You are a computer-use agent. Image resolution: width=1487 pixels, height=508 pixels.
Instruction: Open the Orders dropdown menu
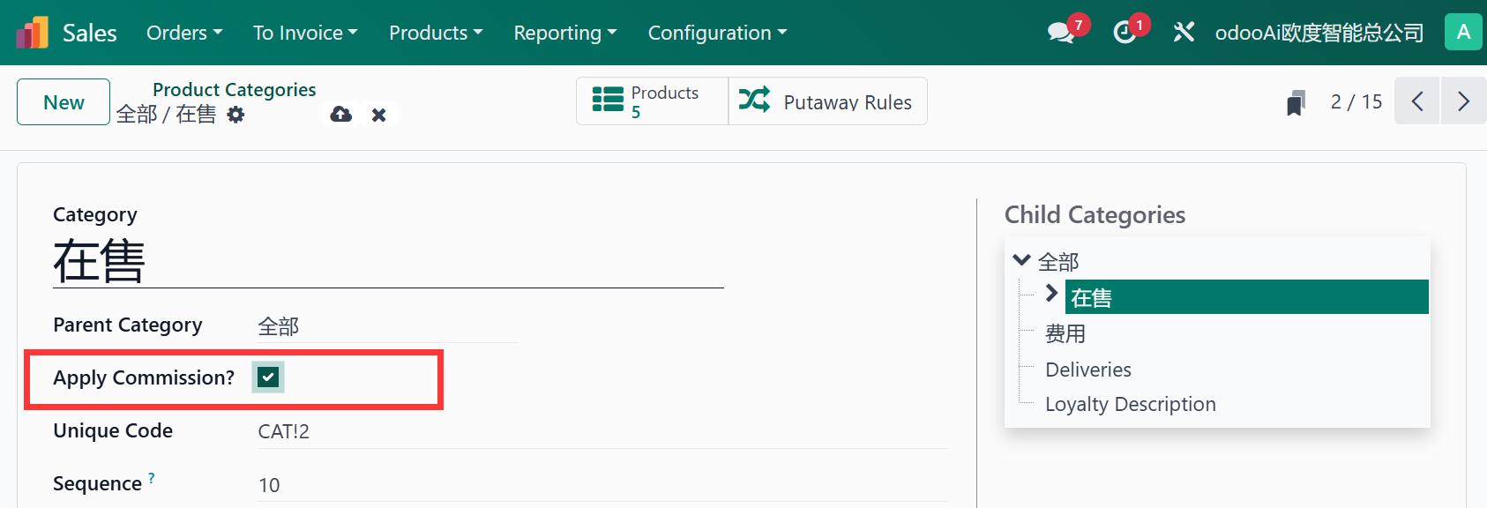pyautogui.click(x=184, y=33)
